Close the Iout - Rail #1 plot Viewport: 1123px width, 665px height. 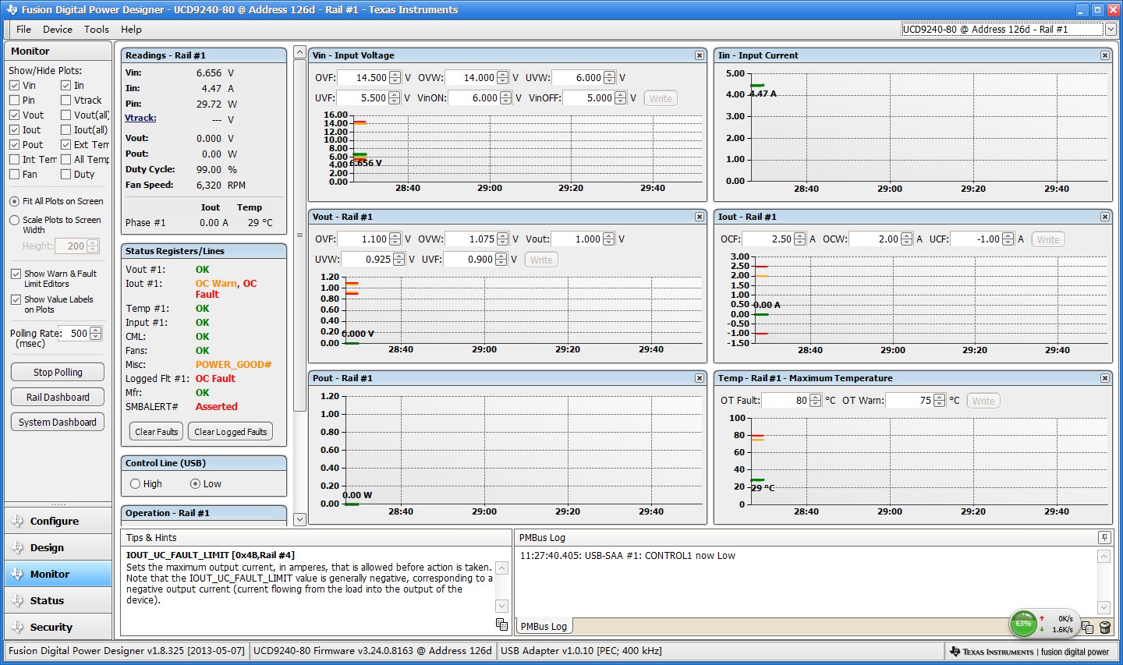coord(1105,217)
